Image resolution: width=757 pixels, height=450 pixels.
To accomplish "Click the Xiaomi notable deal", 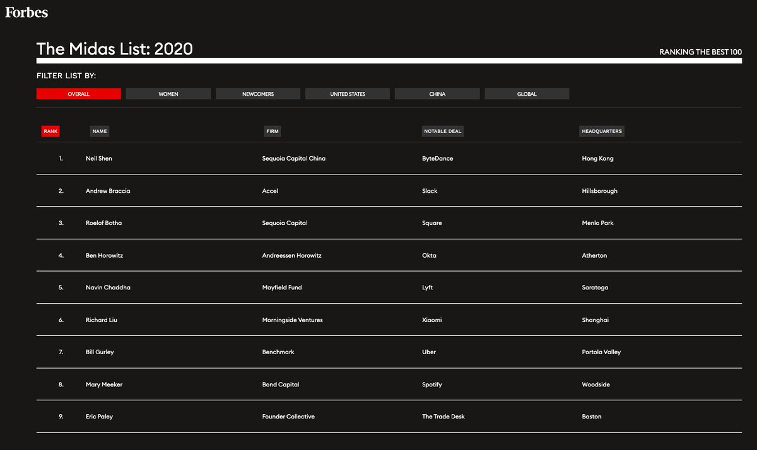I will (432, 320).
